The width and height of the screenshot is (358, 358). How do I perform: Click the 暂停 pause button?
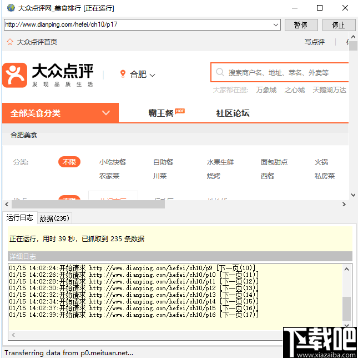coord(301,25)
